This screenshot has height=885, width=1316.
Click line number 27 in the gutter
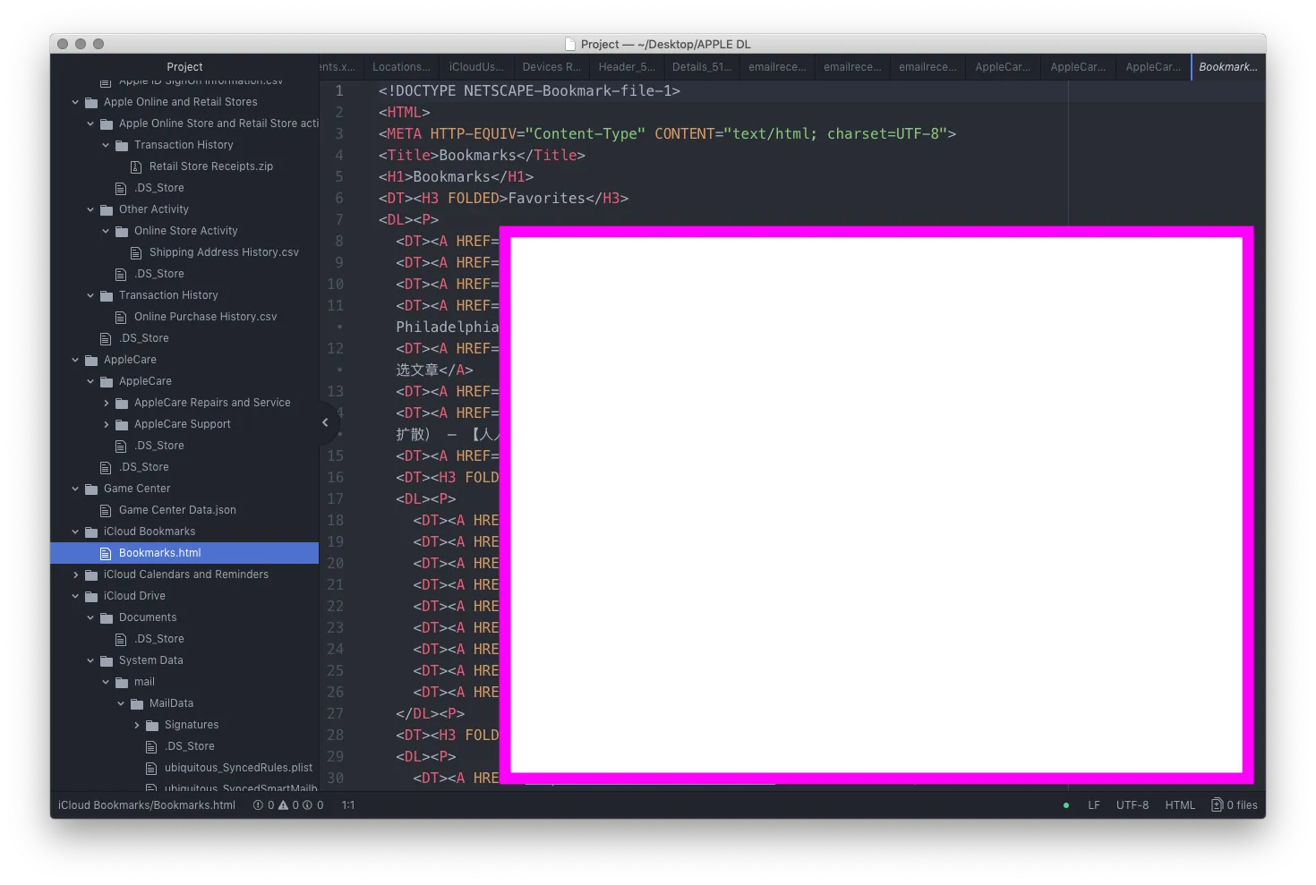[335, 714]
